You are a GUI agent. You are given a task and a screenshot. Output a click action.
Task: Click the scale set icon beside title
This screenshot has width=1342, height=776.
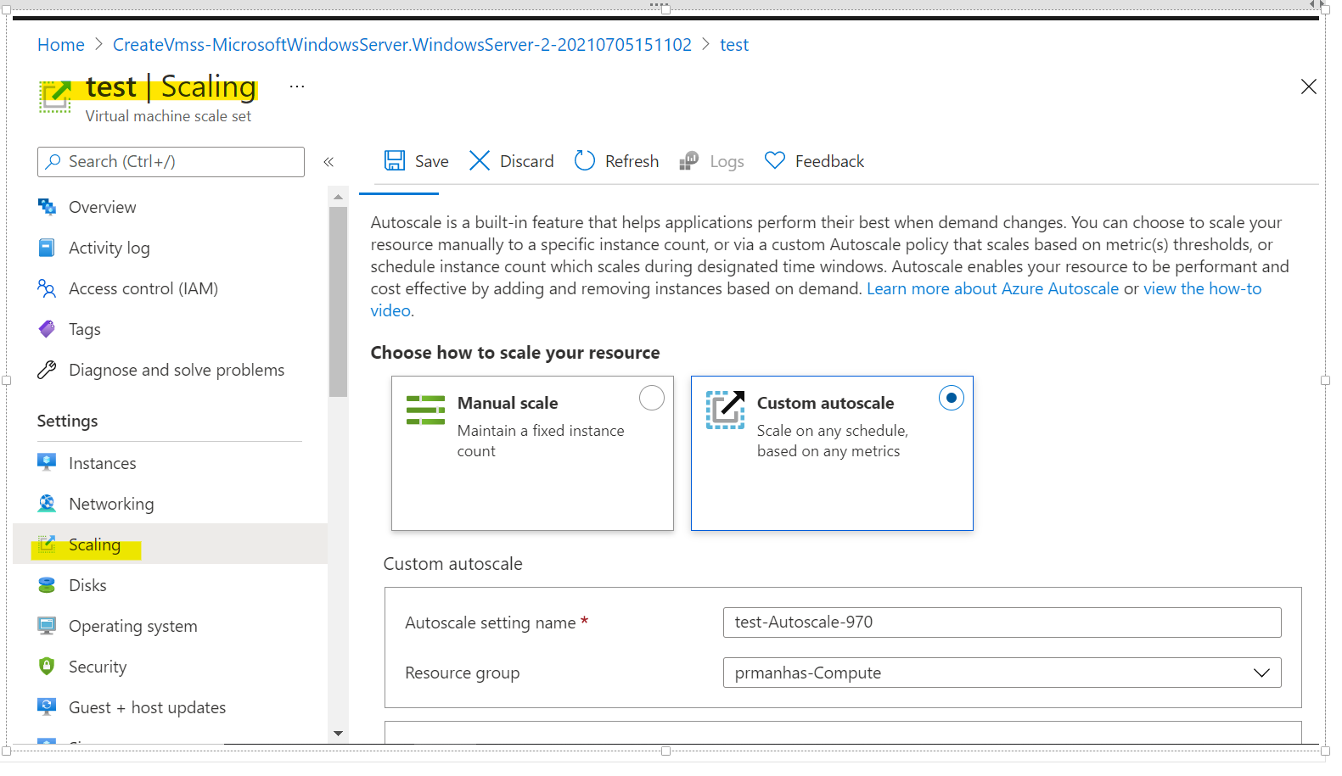56,96
